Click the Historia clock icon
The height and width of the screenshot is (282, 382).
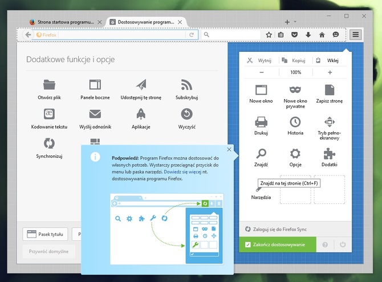(x=295, y=122)
